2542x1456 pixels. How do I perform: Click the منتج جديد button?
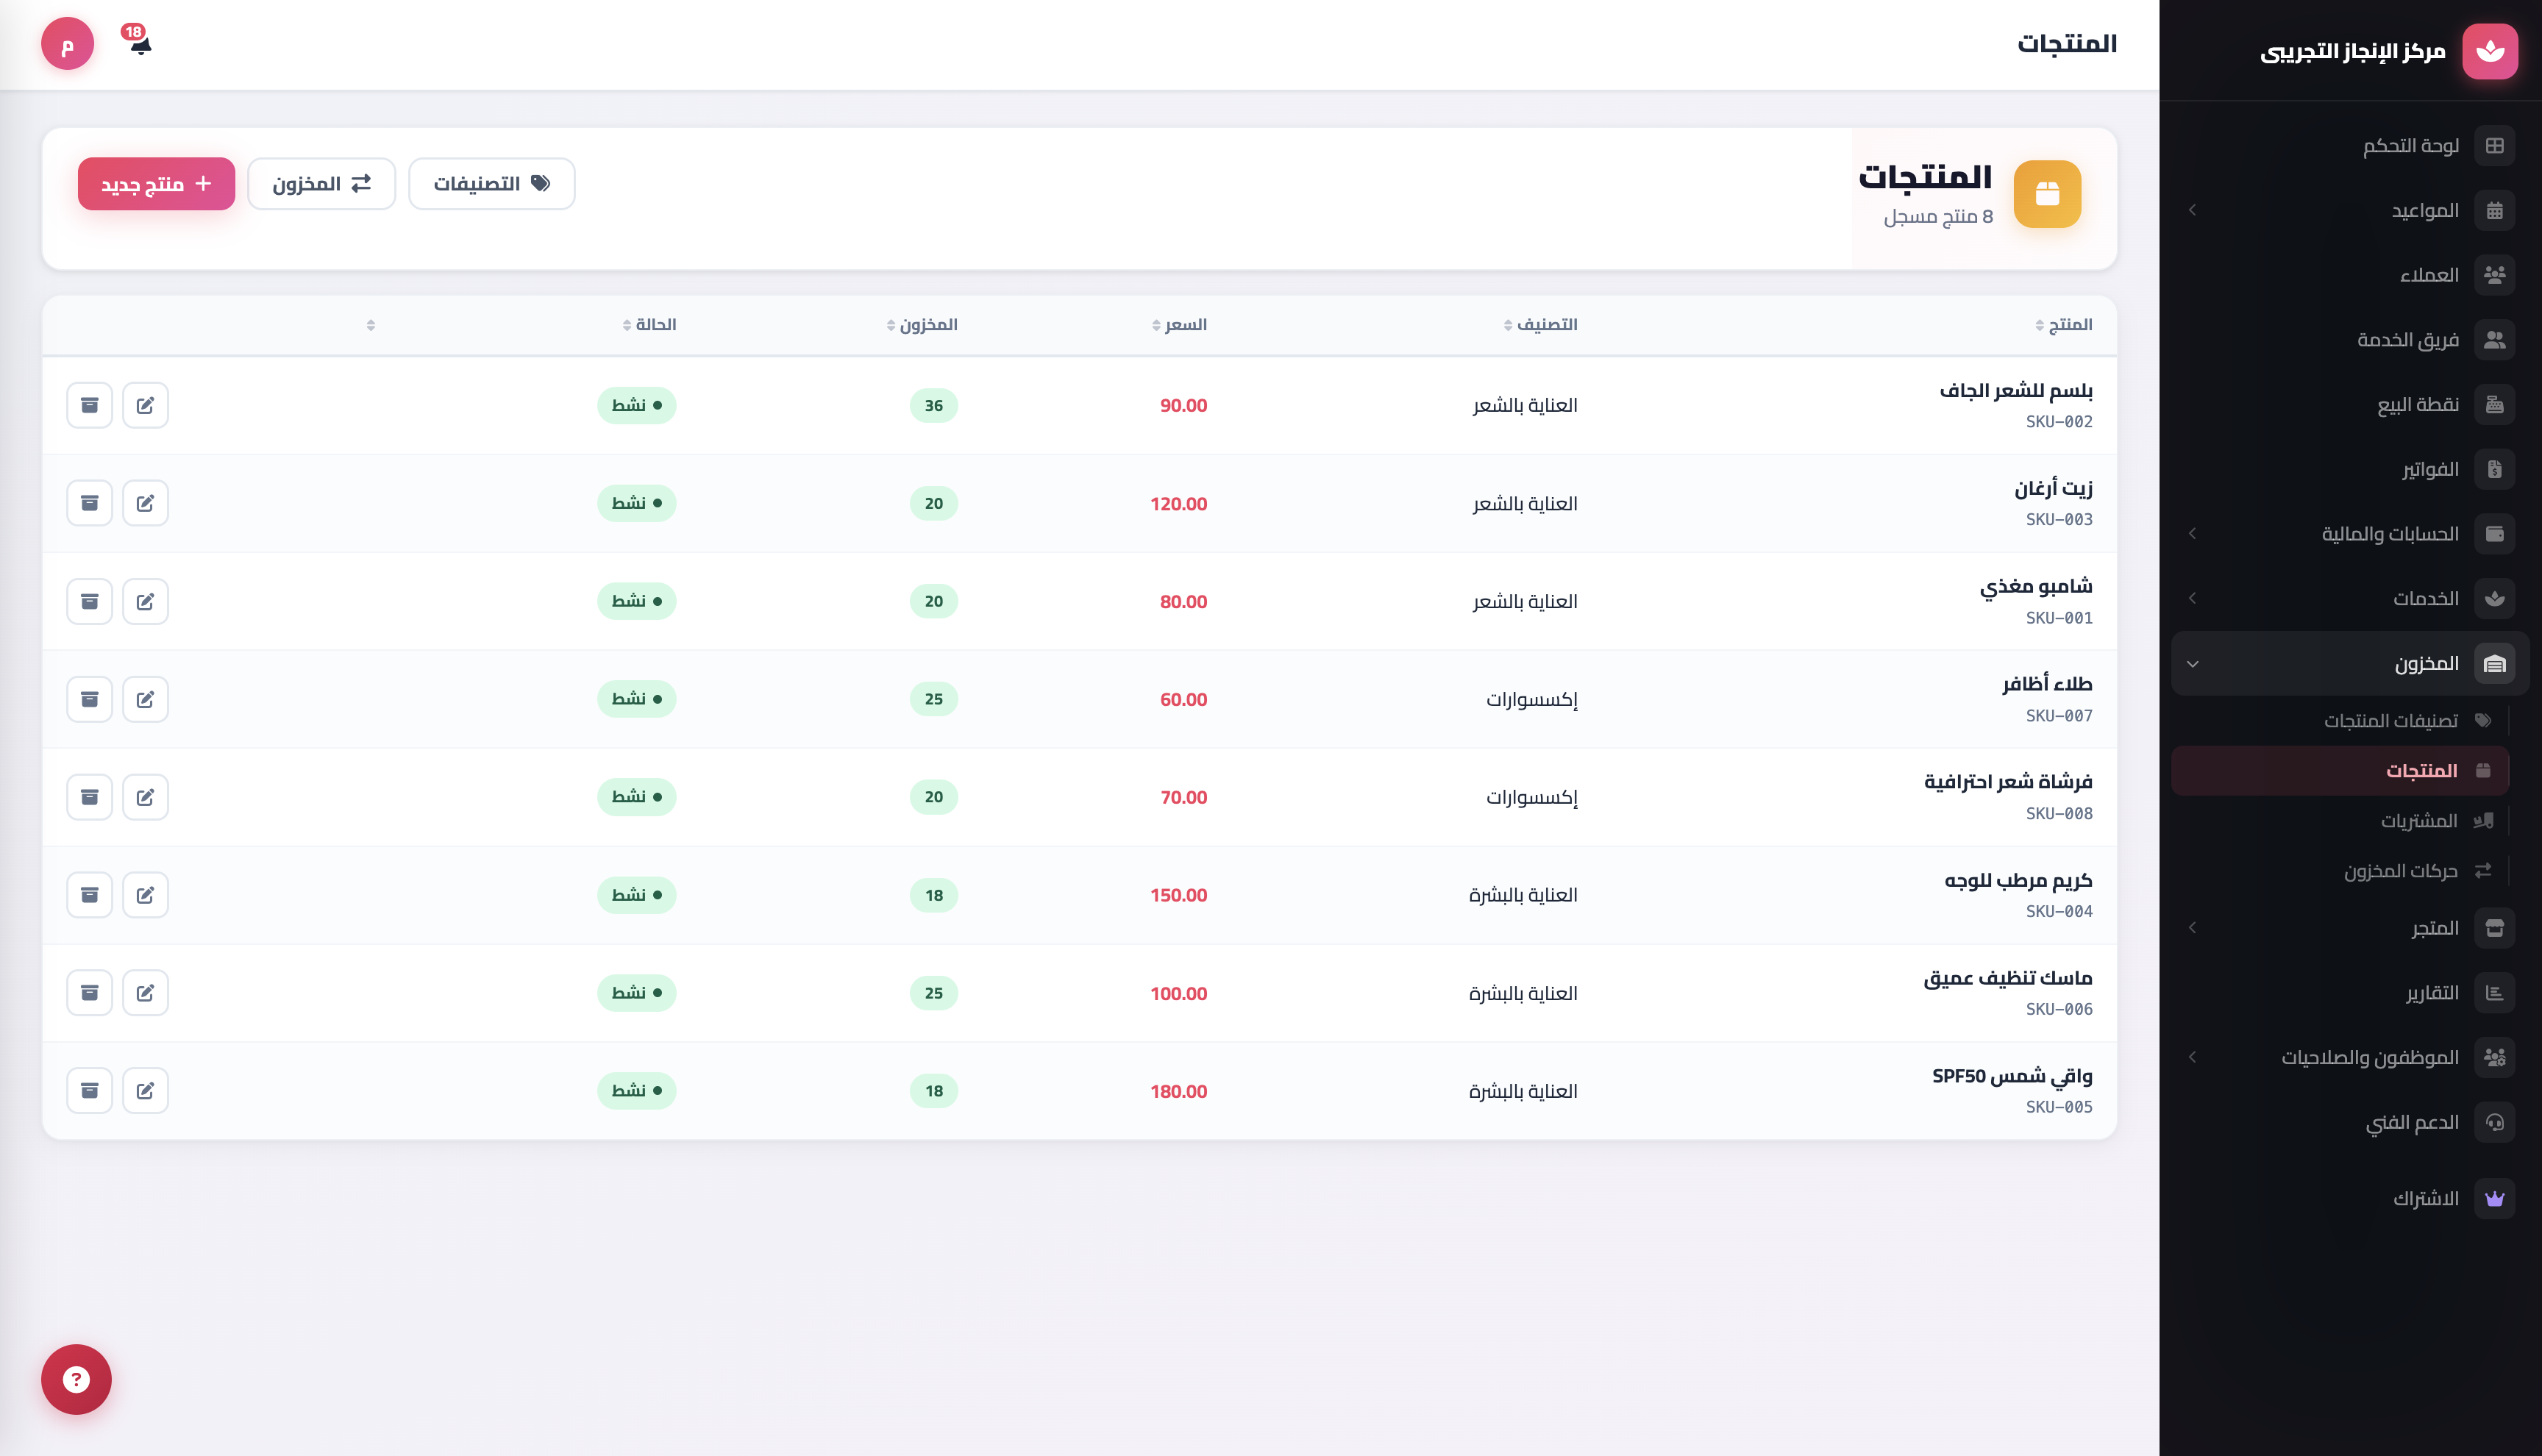point(156,184)
